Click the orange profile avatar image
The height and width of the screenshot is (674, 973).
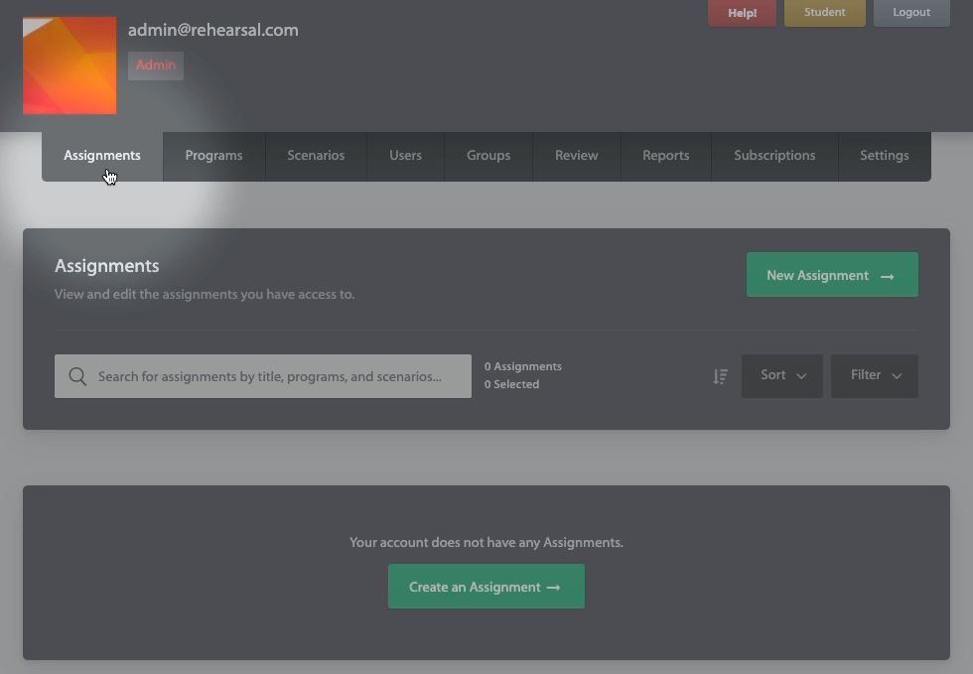tap(69, 66)
